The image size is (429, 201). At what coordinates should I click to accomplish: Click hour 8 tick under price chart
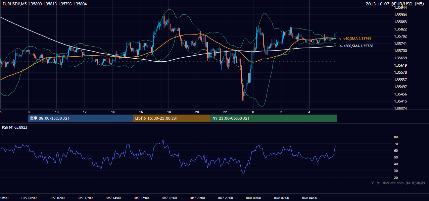pos(29,112)
